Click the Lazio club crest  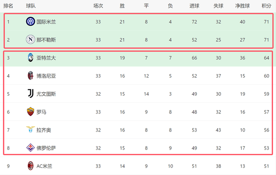[30, 130]
